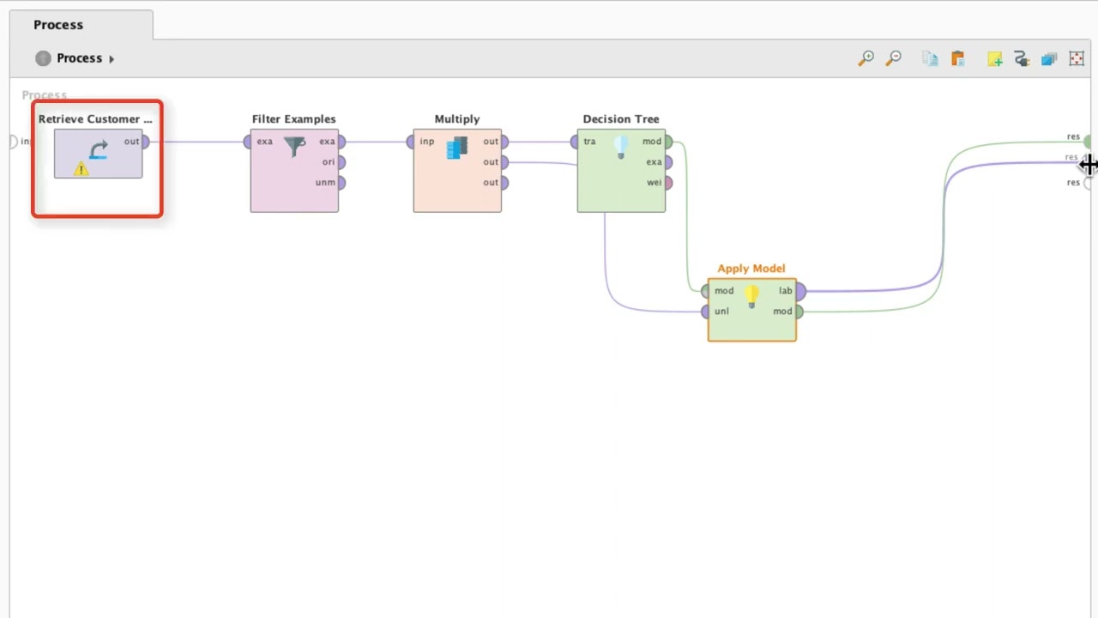
Task: Click the copy operator icon
Action: click(x=930, y=58)
